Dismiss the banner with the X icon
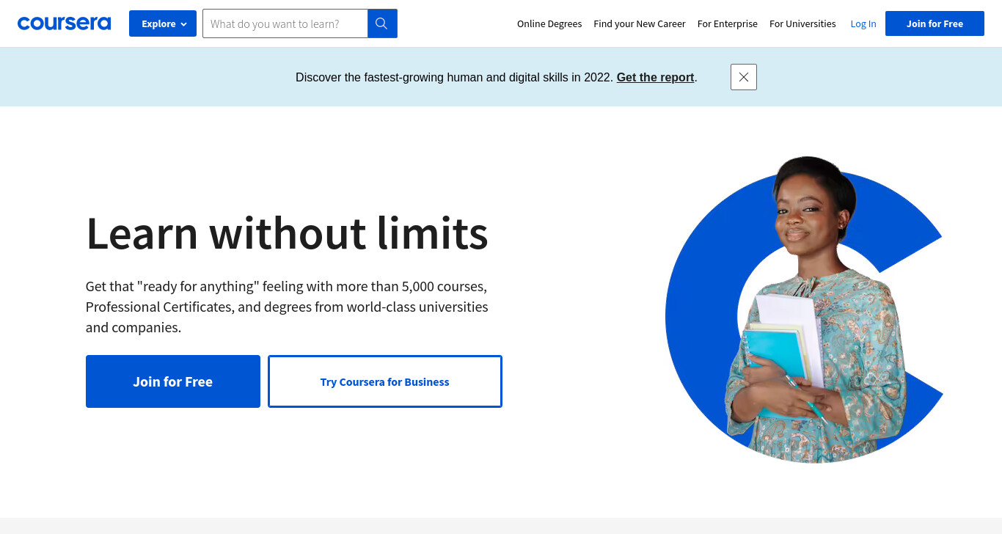This screenshot has height=534, width=1002. 744,77
